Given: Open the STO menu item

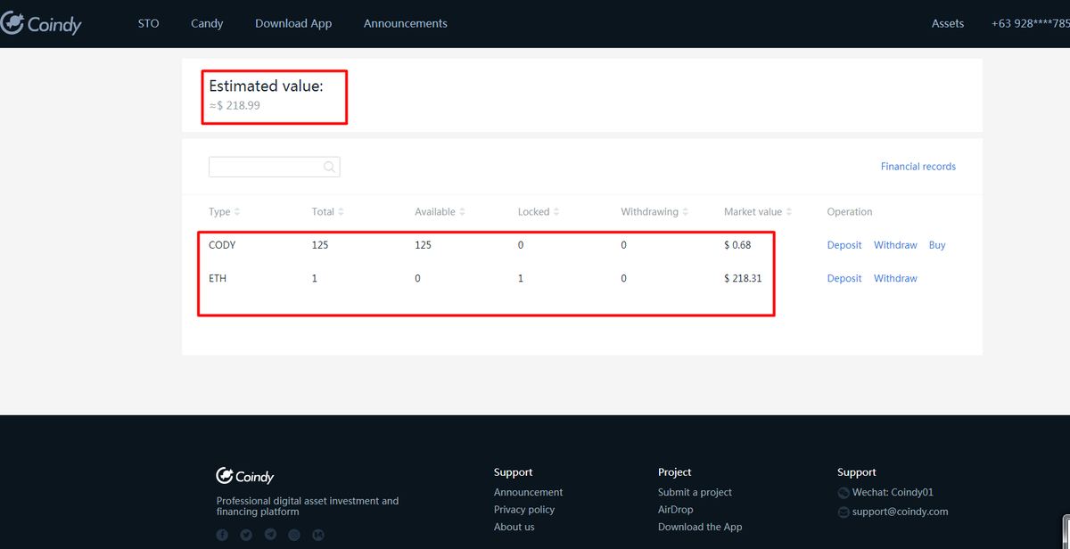Looking at the screenshot, I should coord(149,23).
